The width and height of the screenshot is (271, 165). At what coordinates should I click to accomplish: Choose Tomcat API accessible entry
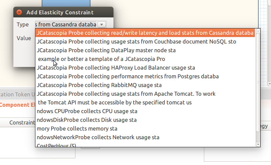(115, 103)
